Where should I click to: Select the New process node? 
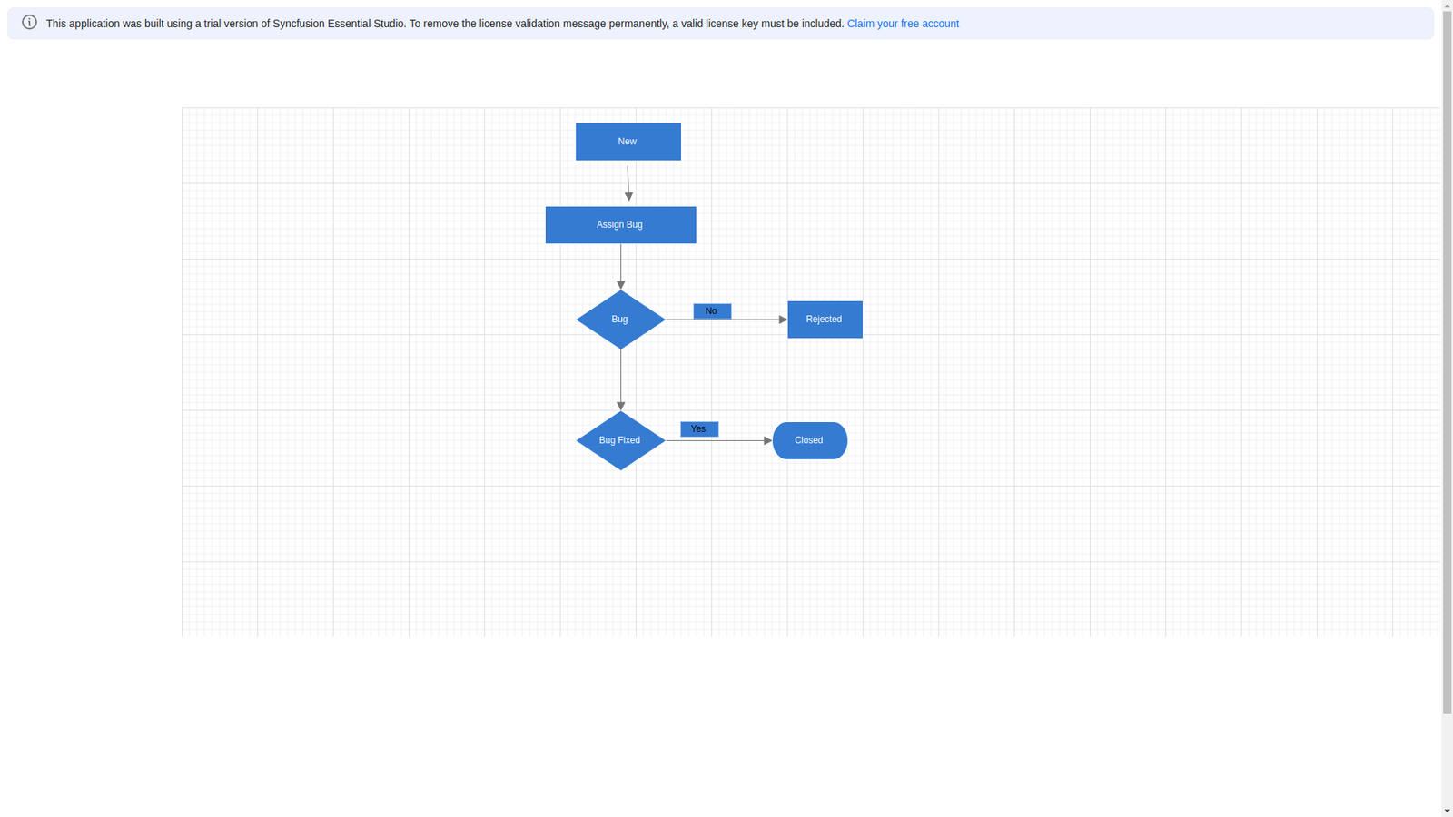628,142
